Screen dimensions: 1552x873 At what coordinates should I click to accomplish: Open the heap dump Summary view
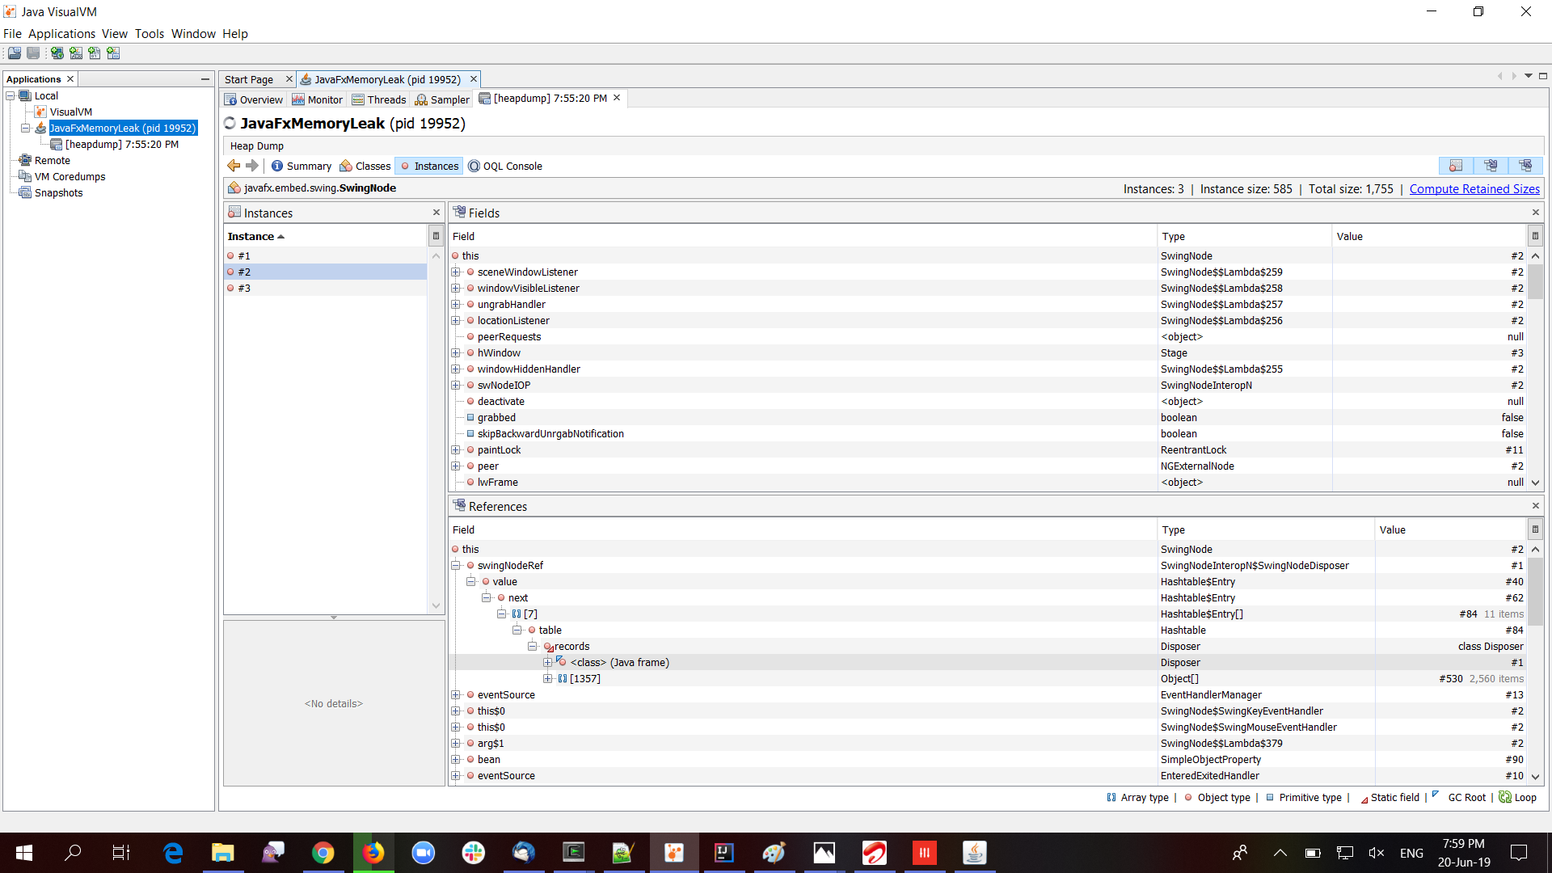pos(301,167)
